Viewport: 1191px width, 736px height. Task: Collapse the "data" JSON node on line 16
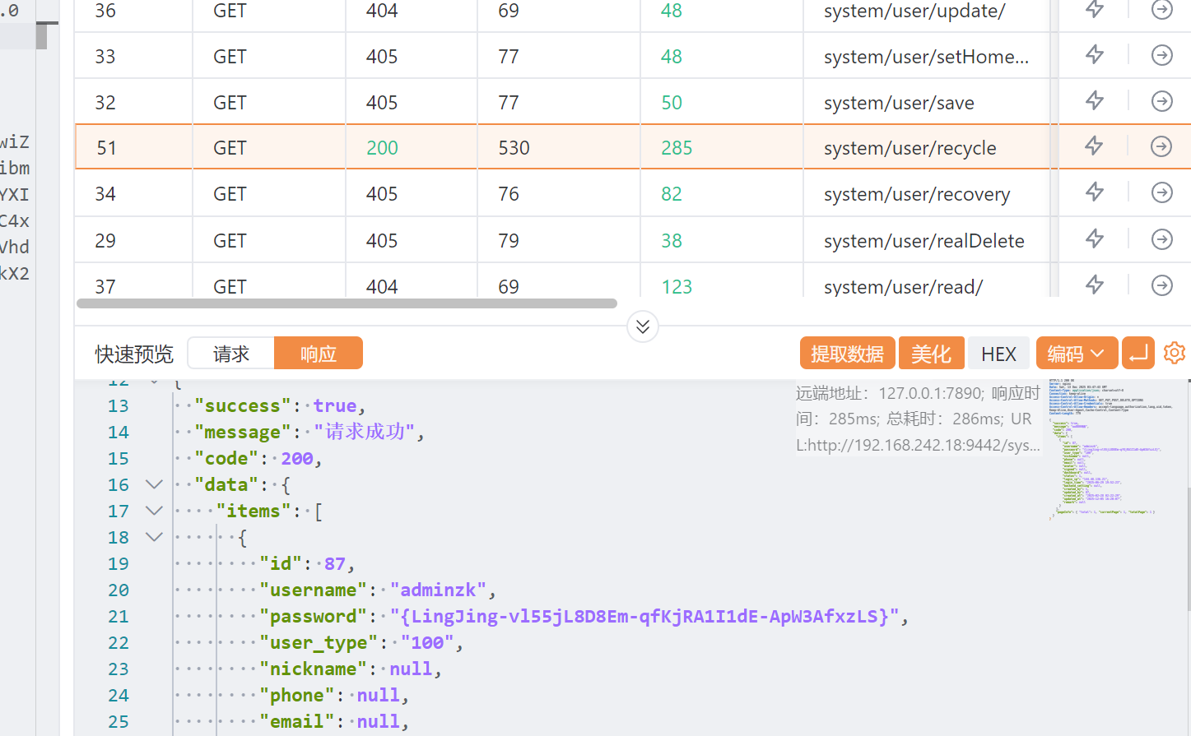click(x=154, y=484)
